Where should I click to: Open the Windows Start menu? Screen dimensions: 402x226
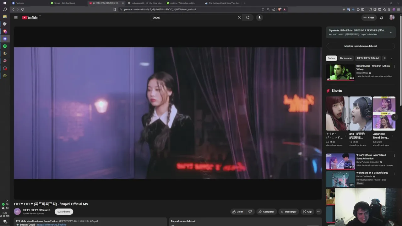point(5,3)
